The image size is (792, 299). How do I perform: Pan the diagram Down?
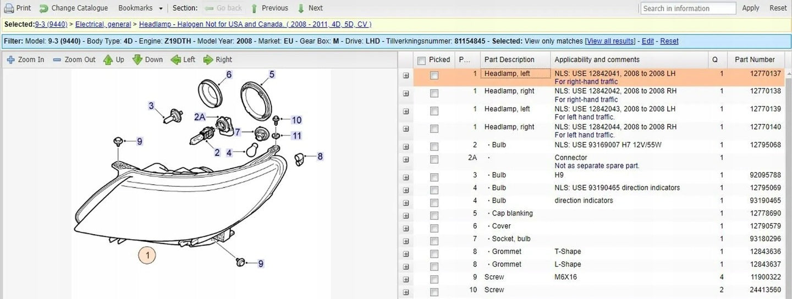tap(137, 59)
